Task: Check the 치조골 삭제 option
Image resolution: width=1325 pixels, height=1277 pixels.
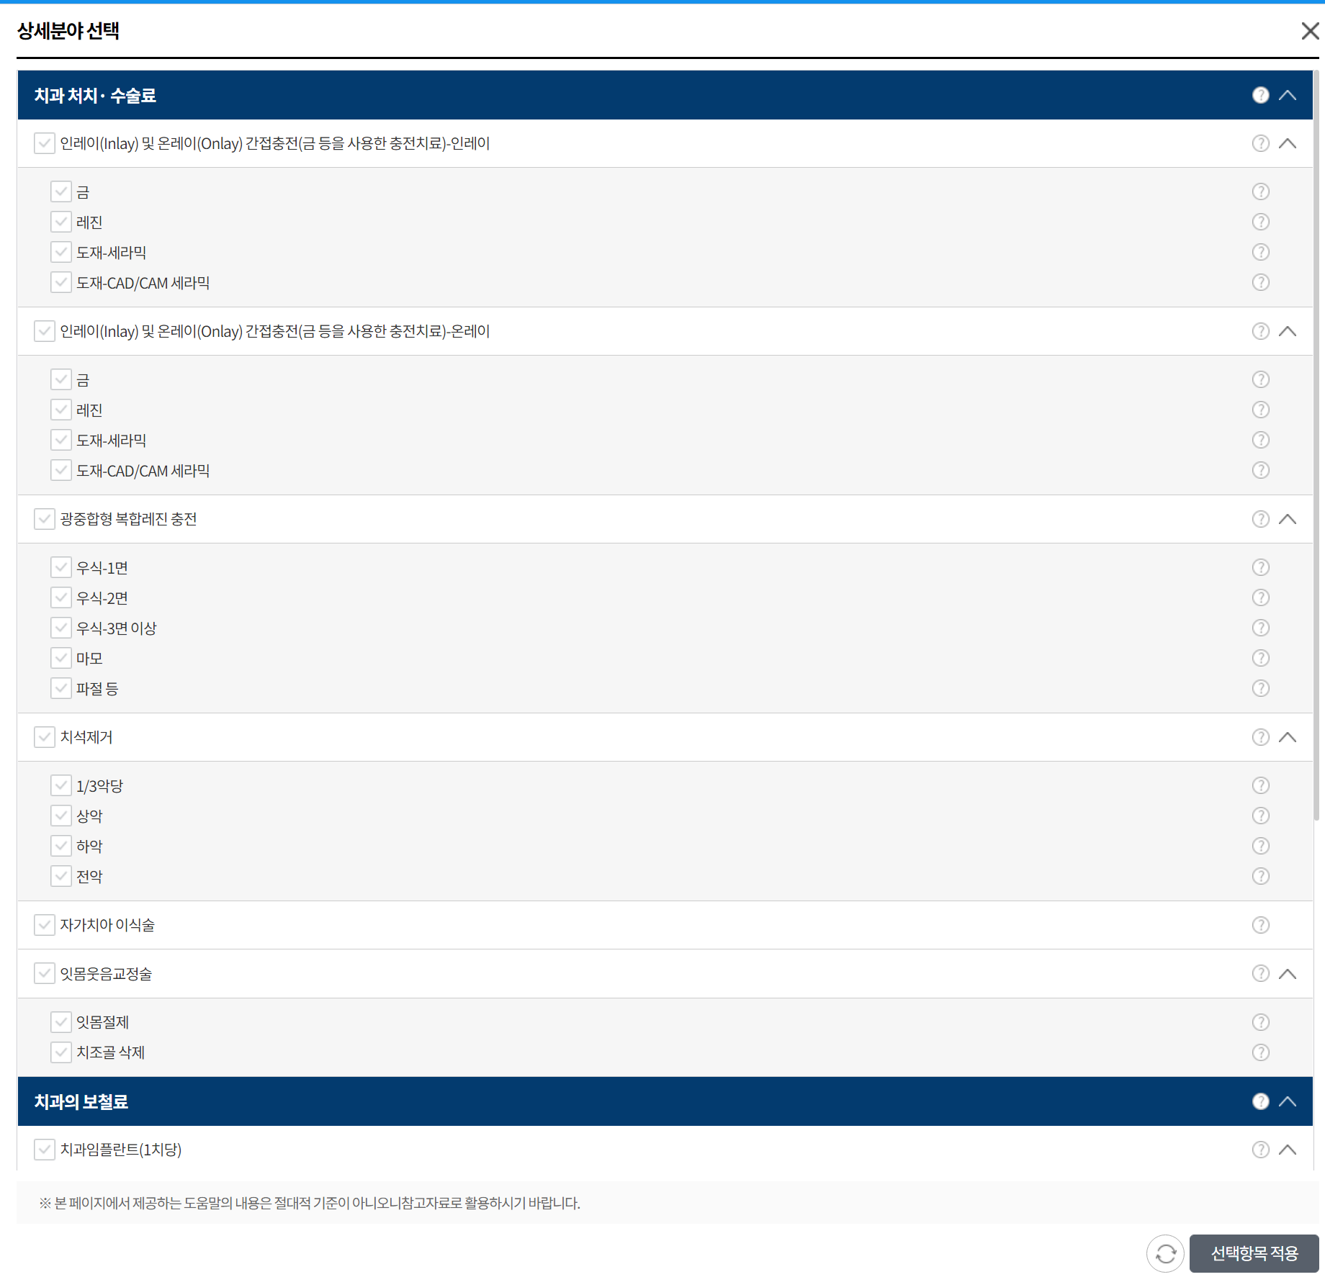Action: [61, 1052]
